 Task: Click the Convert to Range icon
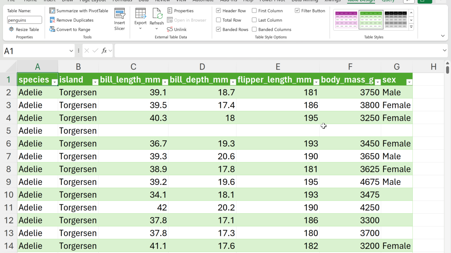pos(52,30)
